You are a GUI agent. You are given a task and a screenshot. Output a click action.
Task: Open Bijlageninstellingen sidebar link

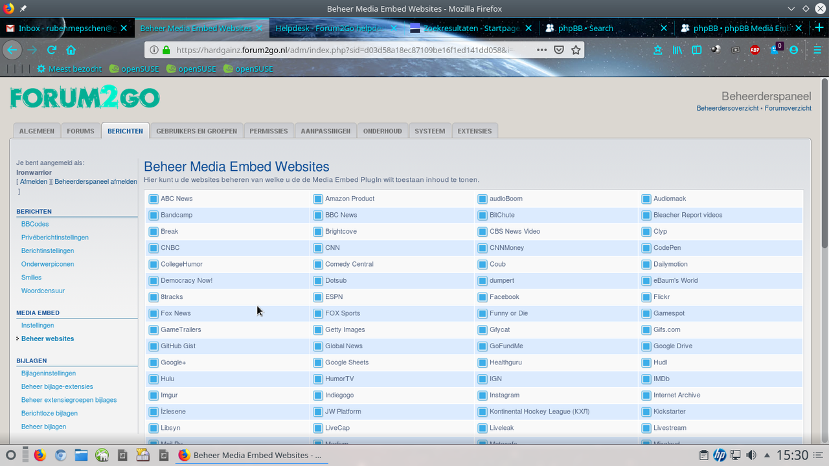[49, 373]
